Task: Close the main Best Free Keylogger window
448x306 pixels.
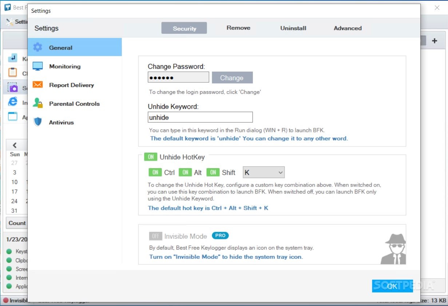Action: [x=437, y=8]
